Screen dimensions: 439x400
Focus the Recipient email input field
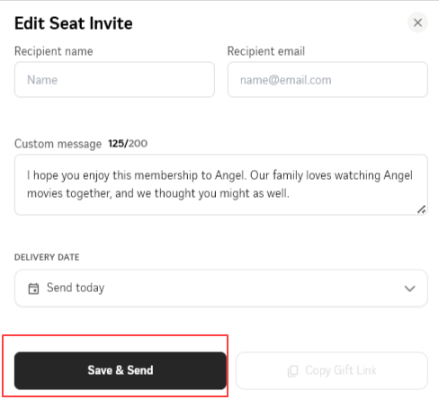coord(327,80)
